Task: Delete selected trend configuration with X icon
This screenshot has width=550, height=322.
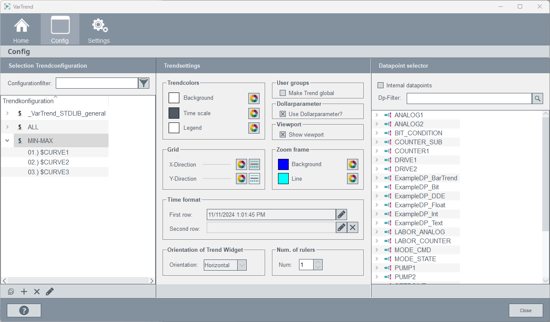Action: (x=37, y=292)
